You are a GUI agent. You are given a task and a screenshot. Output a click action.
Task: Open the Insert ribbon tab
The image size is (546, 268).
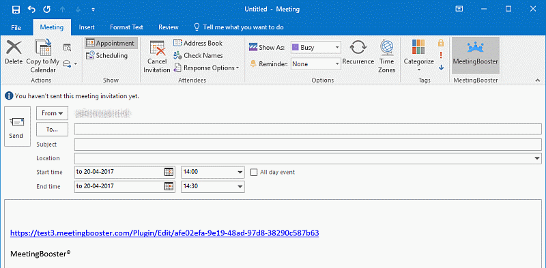point(87,27)
